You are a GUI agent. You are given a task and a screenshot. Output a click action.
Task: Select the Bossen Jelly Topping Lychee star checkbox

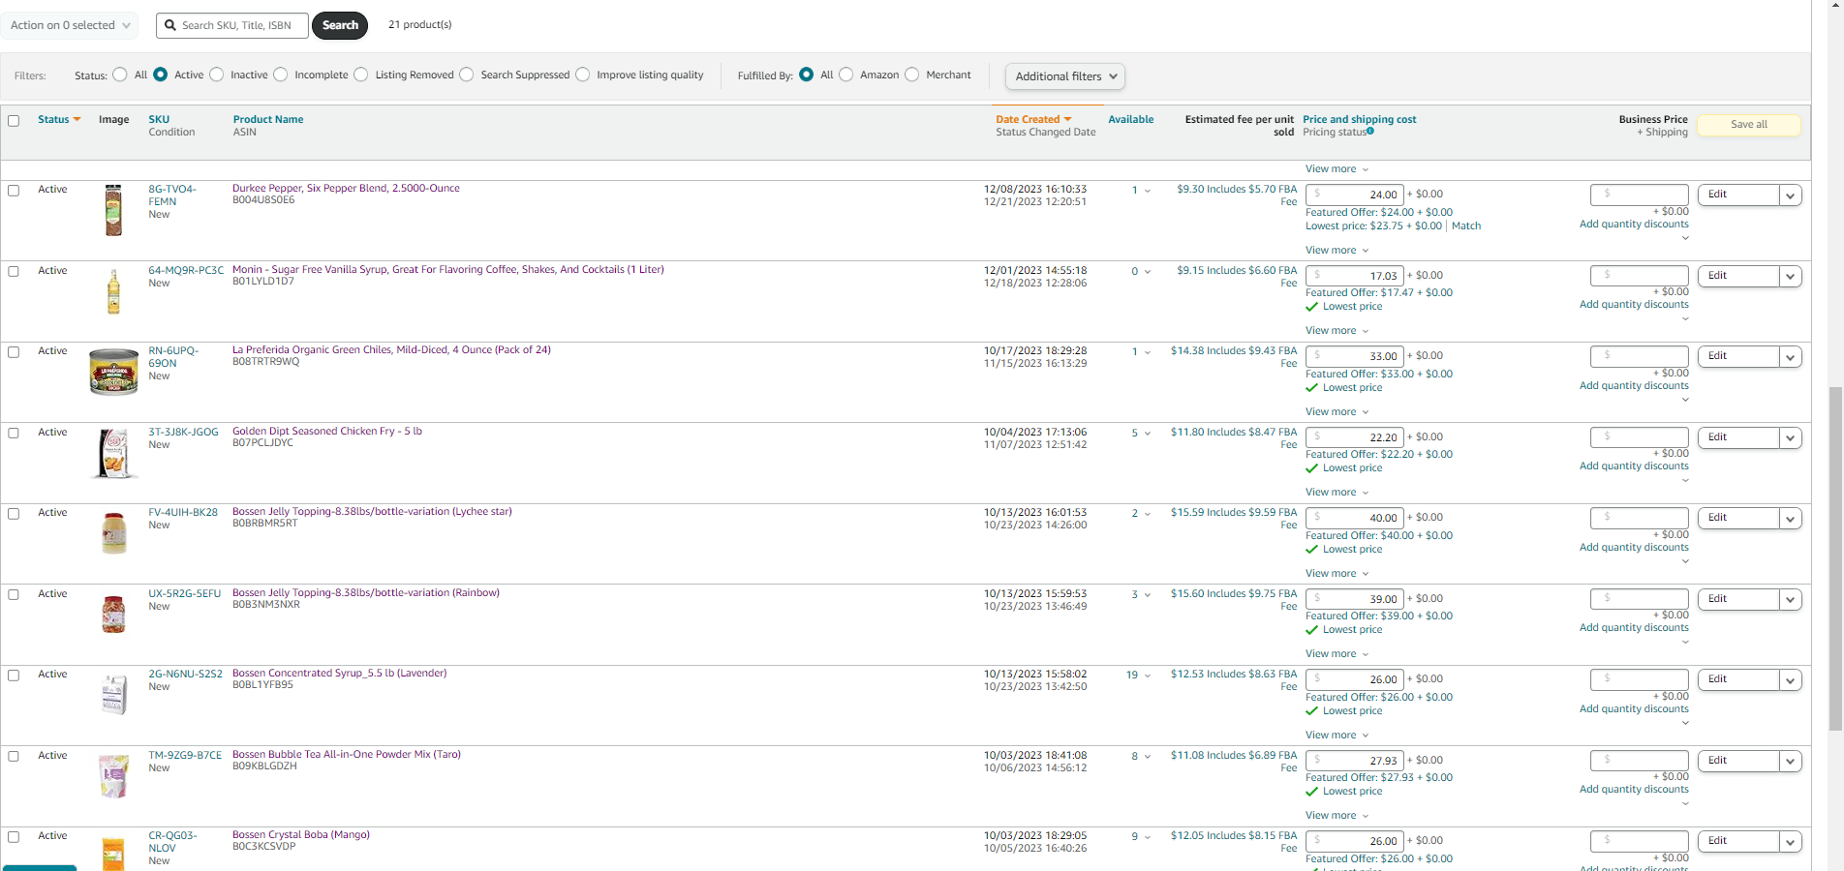click(x=14, y=514)
